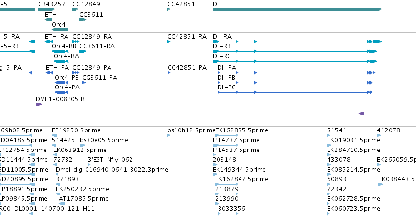Click the DME1-008P05.R purple feature
This screenshot has height=216, width=416.
pos(39,104)
